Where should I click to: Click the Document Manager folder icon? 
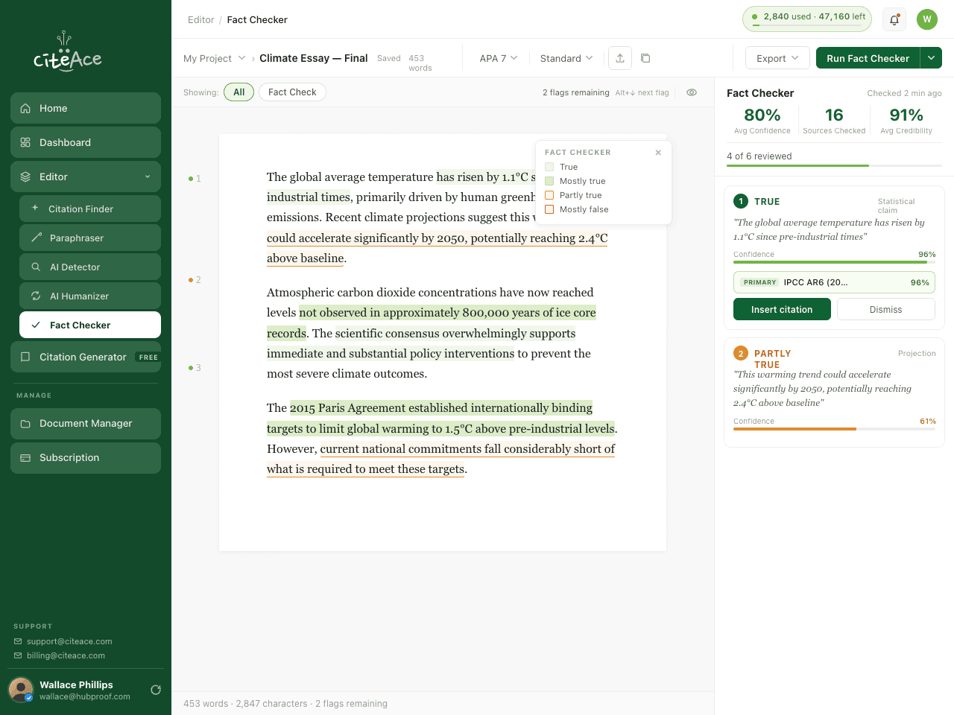tap(25, 423)
